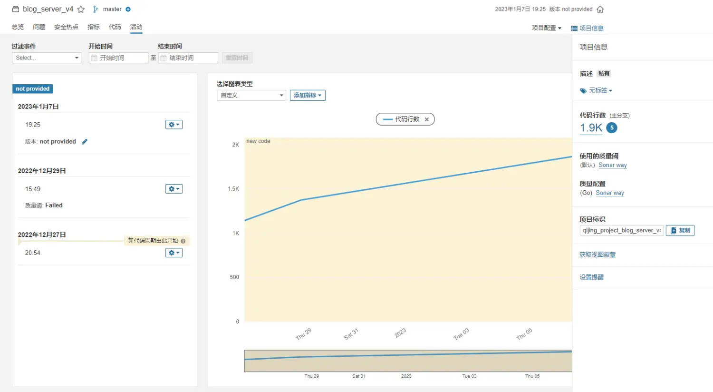This screenshot has height=392, width=713.
Task: Click the tag icon beside 无标签
Action: pyautogui.click(x=583, y=91)
